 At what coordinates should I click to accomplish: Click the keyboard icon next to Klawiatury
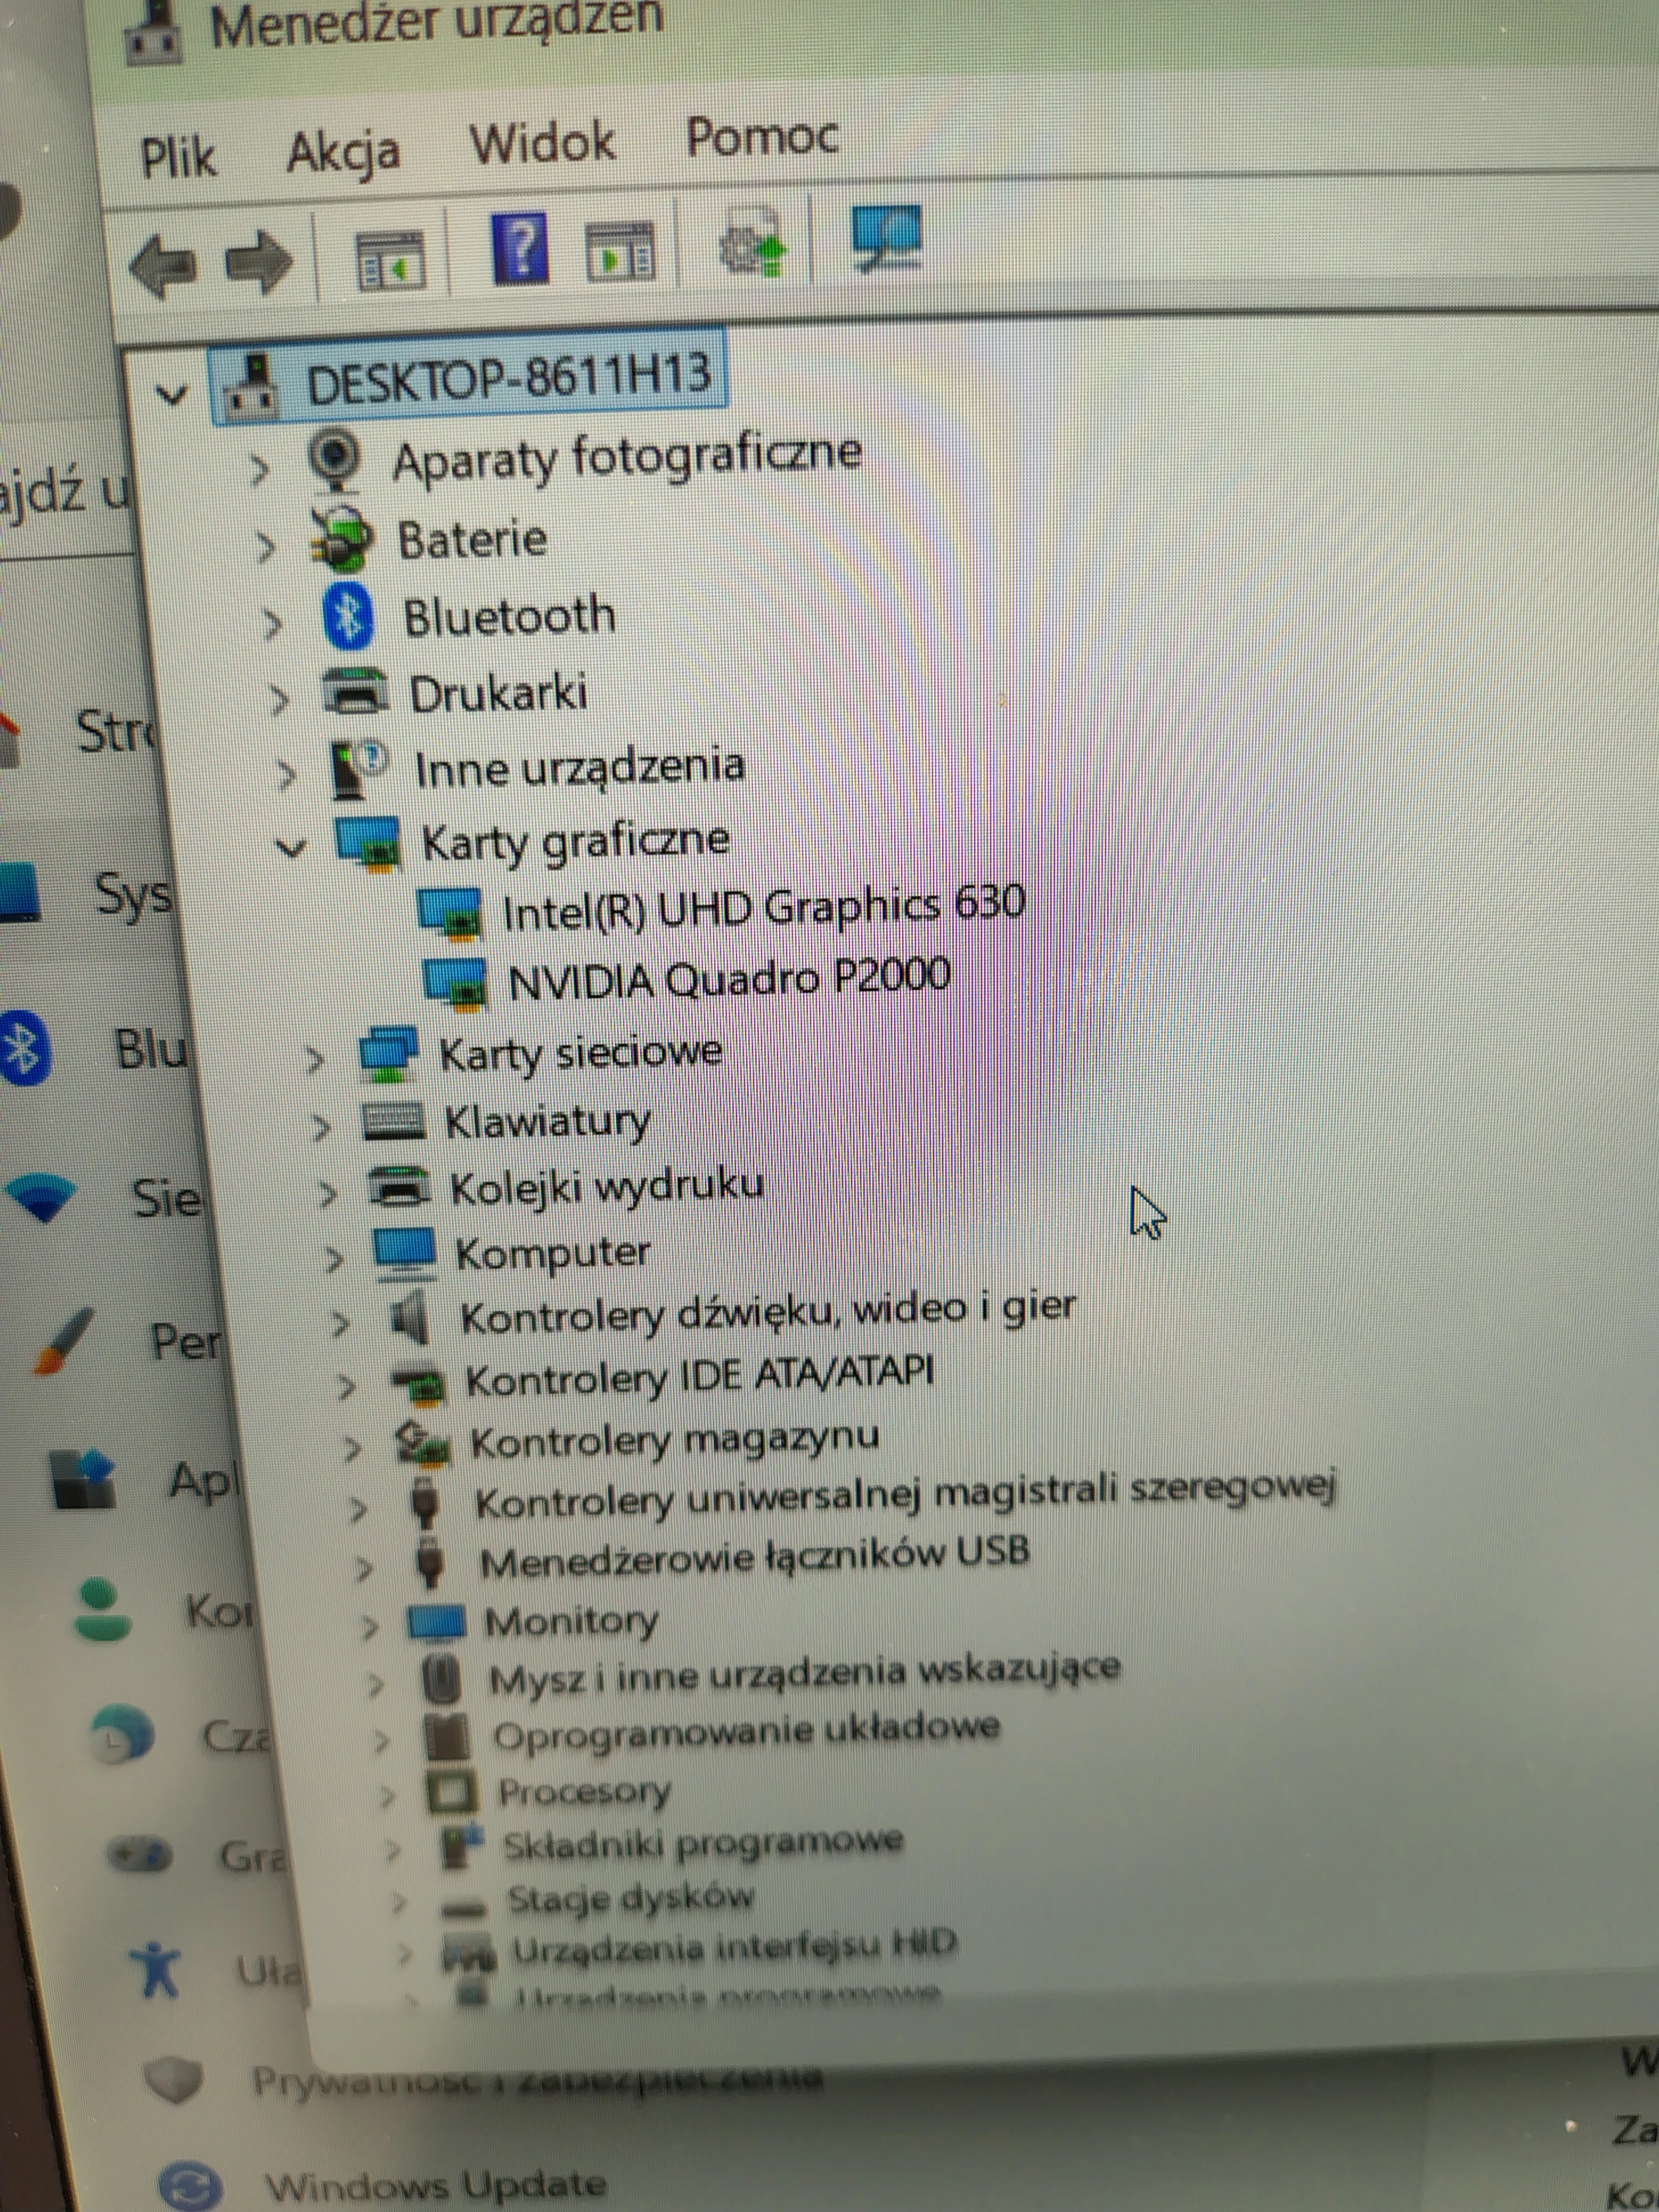394,1122
